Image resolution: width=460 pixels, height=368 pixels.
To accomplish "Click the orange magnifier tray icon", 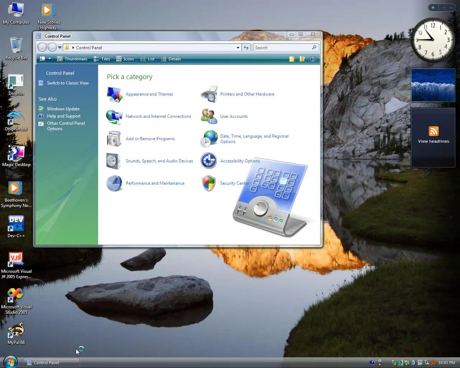I will point(433,363).
